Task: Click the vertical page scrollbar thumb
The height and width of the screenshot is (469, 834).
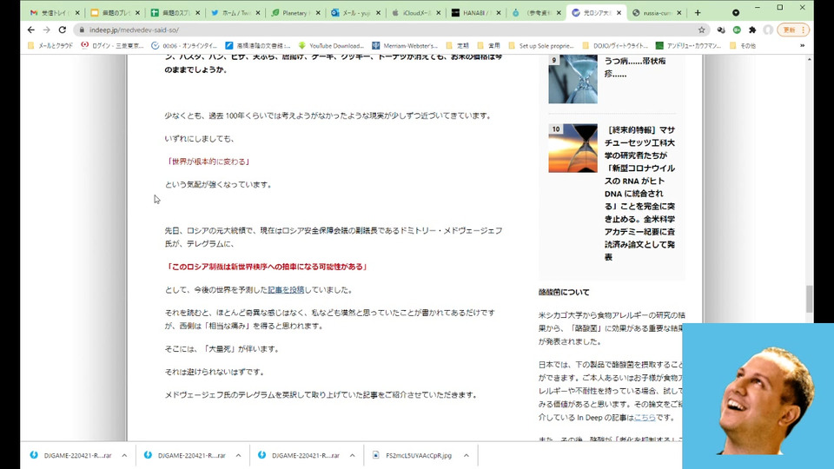Action: pyautogui.click(x=810, y=299)
